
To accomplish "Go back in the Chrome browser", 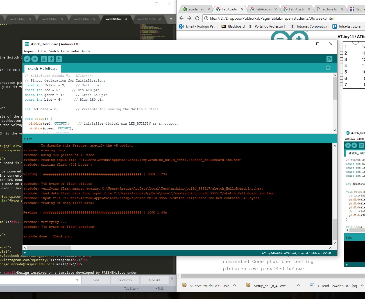I will click(x=182, y=18).
